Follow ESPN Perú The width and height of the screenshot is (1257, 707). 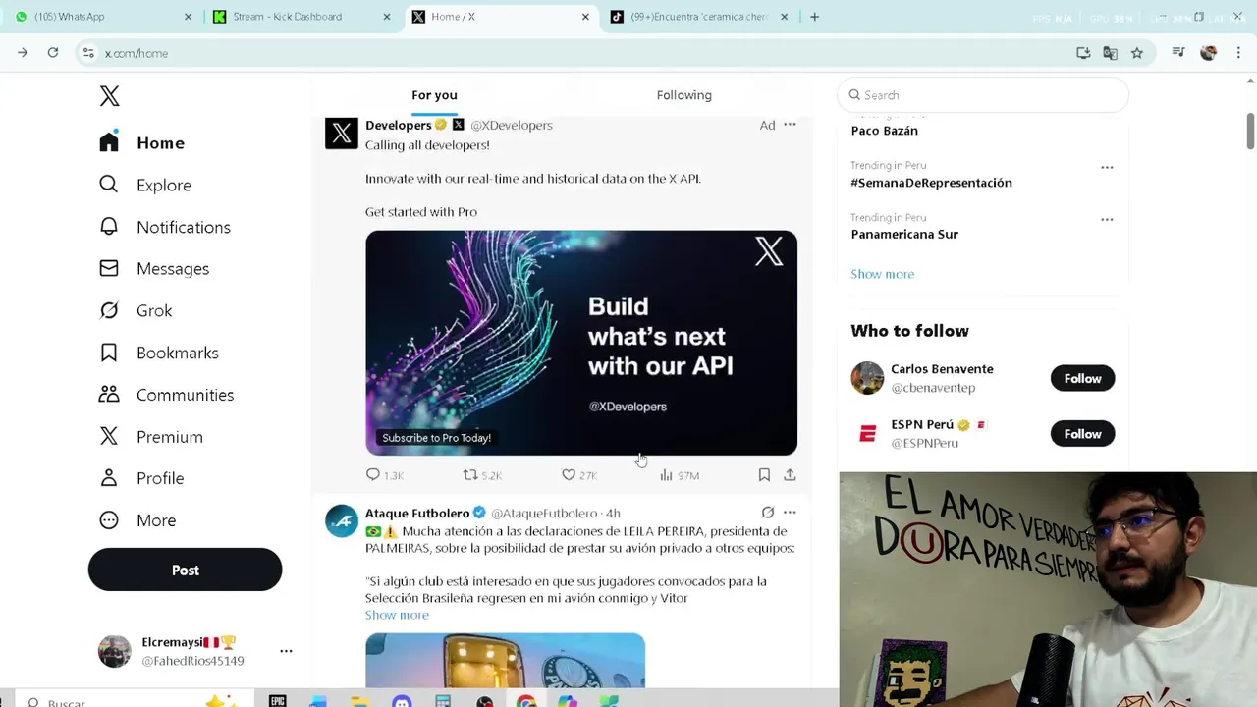[1082, 434]
